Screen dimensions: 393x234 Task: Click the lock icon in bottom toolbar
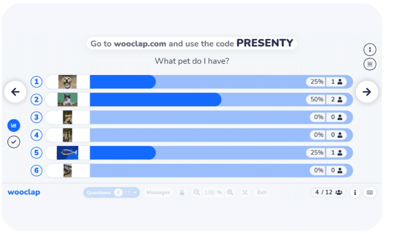point(182,192)
